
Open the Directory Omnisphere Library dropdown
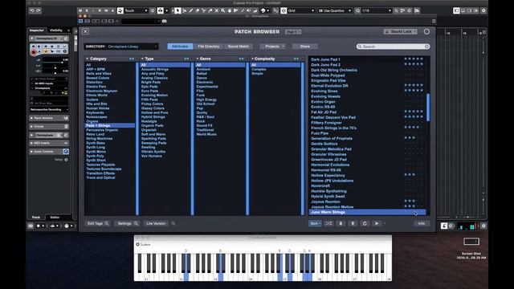click(x=121, y=47)
